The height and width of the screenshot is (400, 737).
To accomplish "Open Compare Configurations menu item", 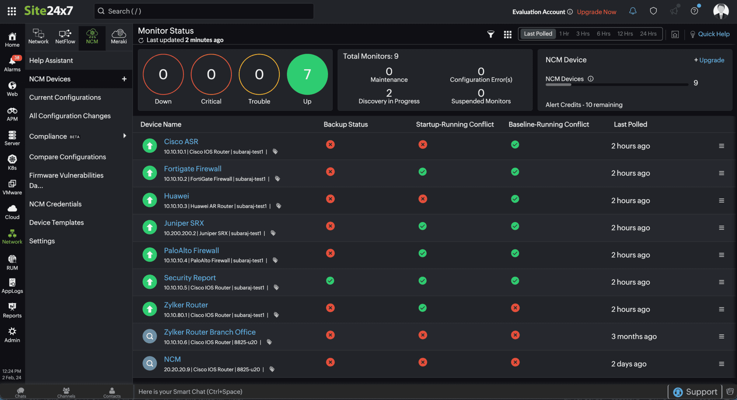I will coord(67,157).
